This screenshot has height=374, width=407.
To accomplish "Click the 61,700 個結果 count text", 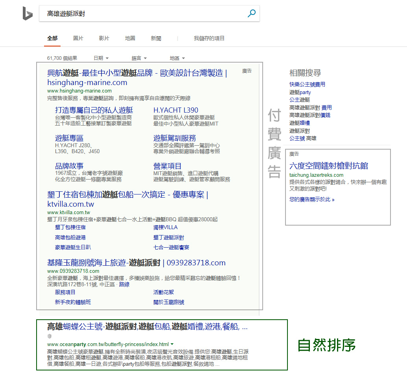I will click(62, 58).
